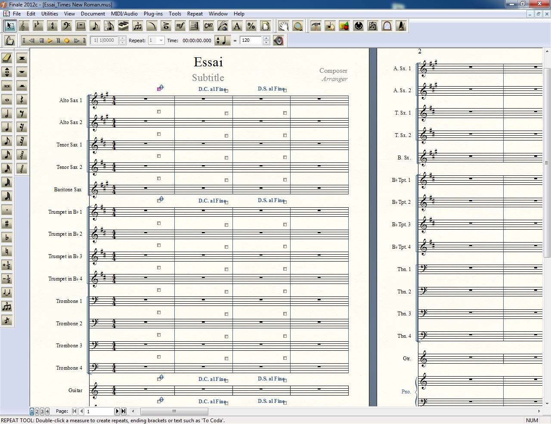Select the Selection tool in main toolbar

pos(9,26)
